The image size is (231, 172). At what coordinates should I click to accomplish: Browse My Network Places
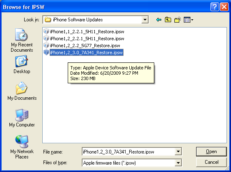[x=22, y=147]
